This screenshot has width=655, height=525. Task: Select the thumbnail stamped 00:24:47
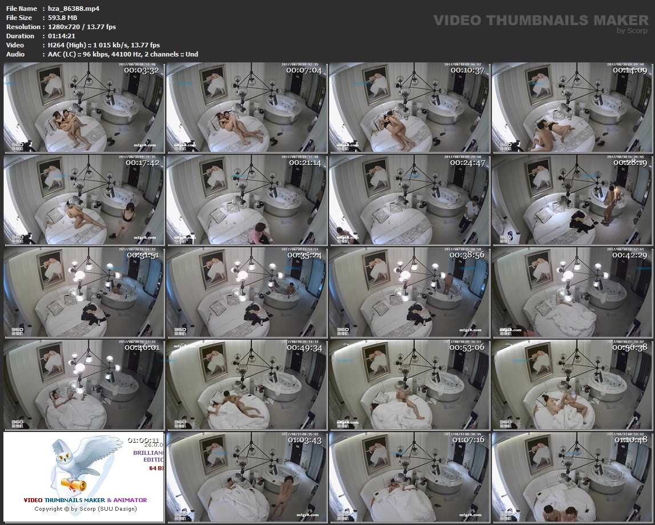point(409,200)
